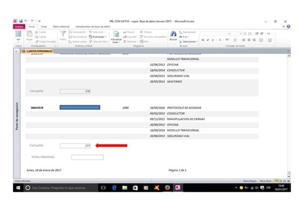Click the Access icon in the taskbar

(x=178, y=188)
